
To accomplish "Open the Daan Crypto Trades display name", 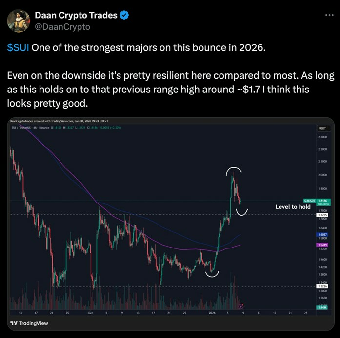I will coord(76,15).
